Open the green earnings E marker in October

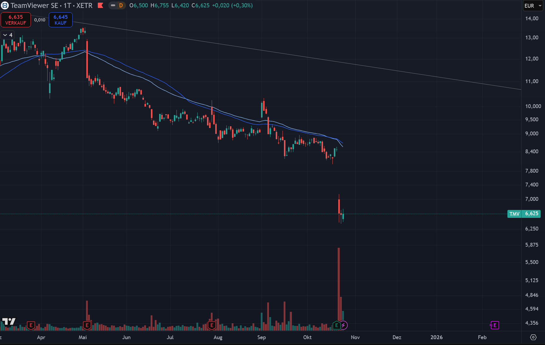337,325
